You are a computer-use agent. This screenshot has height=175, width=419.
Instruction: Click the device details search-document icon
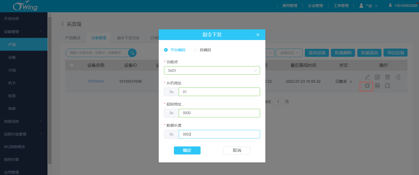click(377, 77)
